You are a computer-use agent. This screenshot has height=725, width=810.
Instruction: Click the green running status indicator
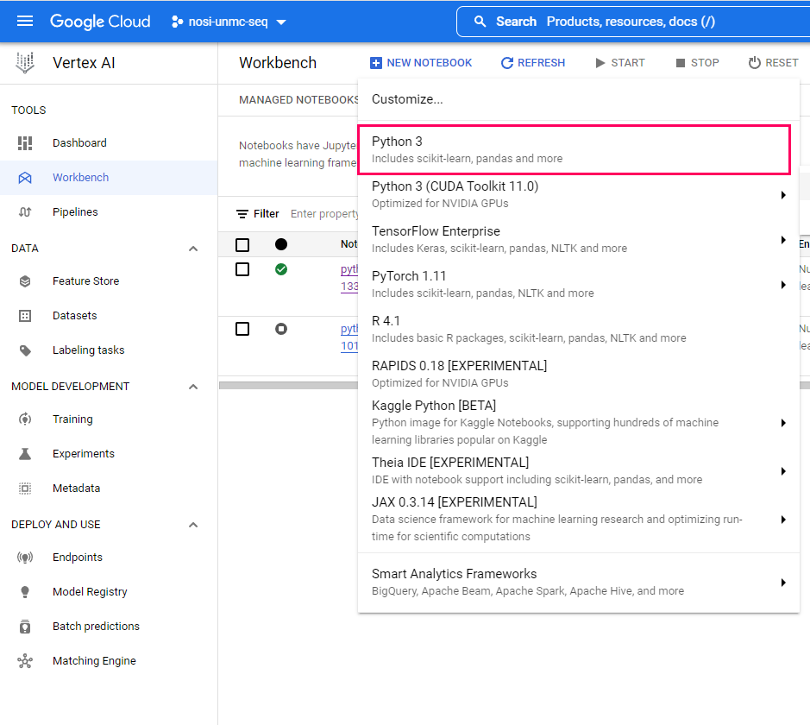tap(281, 269)
